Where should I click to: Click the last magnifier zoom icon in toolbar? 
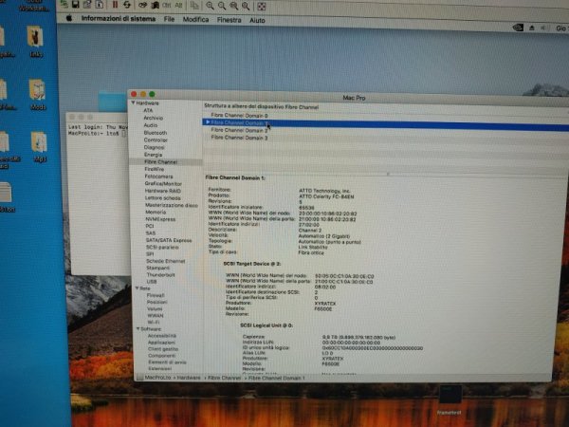point(246,7)
